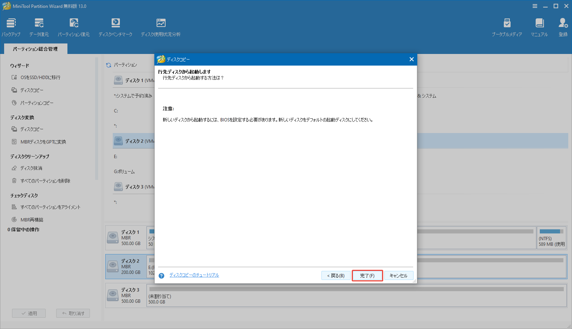Launch データ復元 data recovery
This screenshot has height=329, width=572.
point(39,26)
